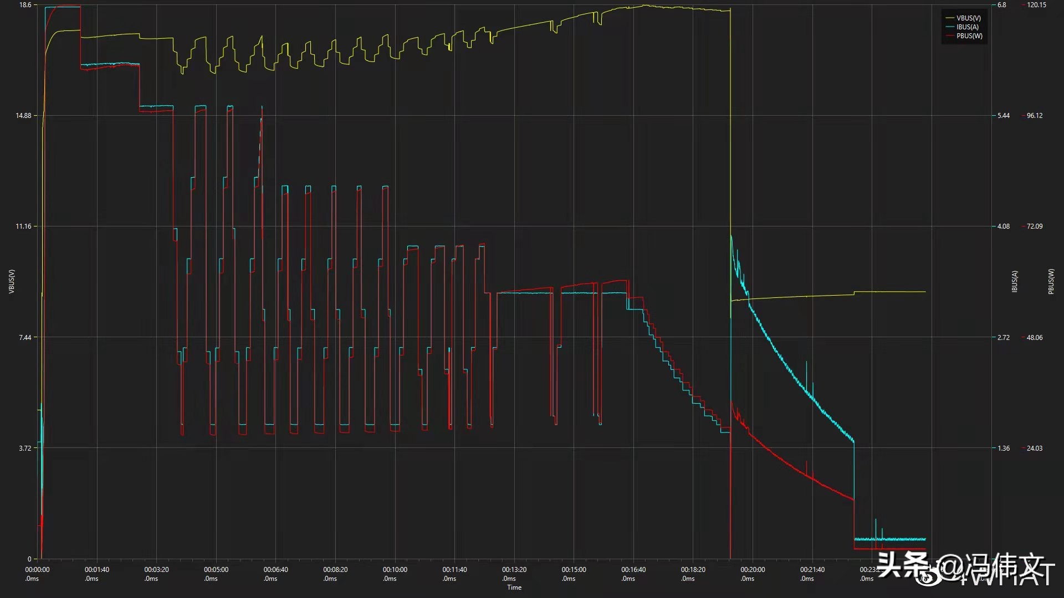Click the left VBUS(V) axis title
The width and height of the screenshot is (1064, 598).
(12, 281)
